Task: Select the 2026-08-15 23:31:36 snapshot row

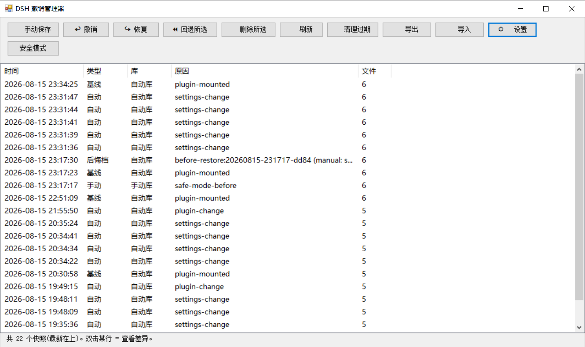Action: (197, 148)
